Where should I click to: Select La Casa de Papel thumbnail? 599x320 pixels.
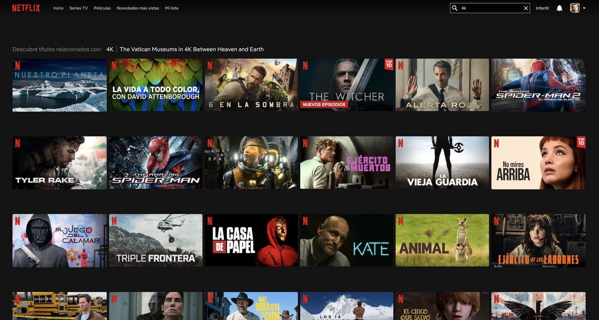(251, 240)
